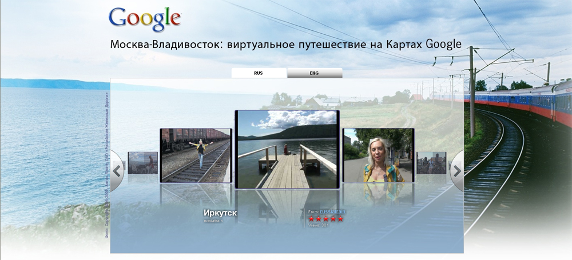Go to previous video with left arrow
This screenshot has height=260, width=572.
117,171
